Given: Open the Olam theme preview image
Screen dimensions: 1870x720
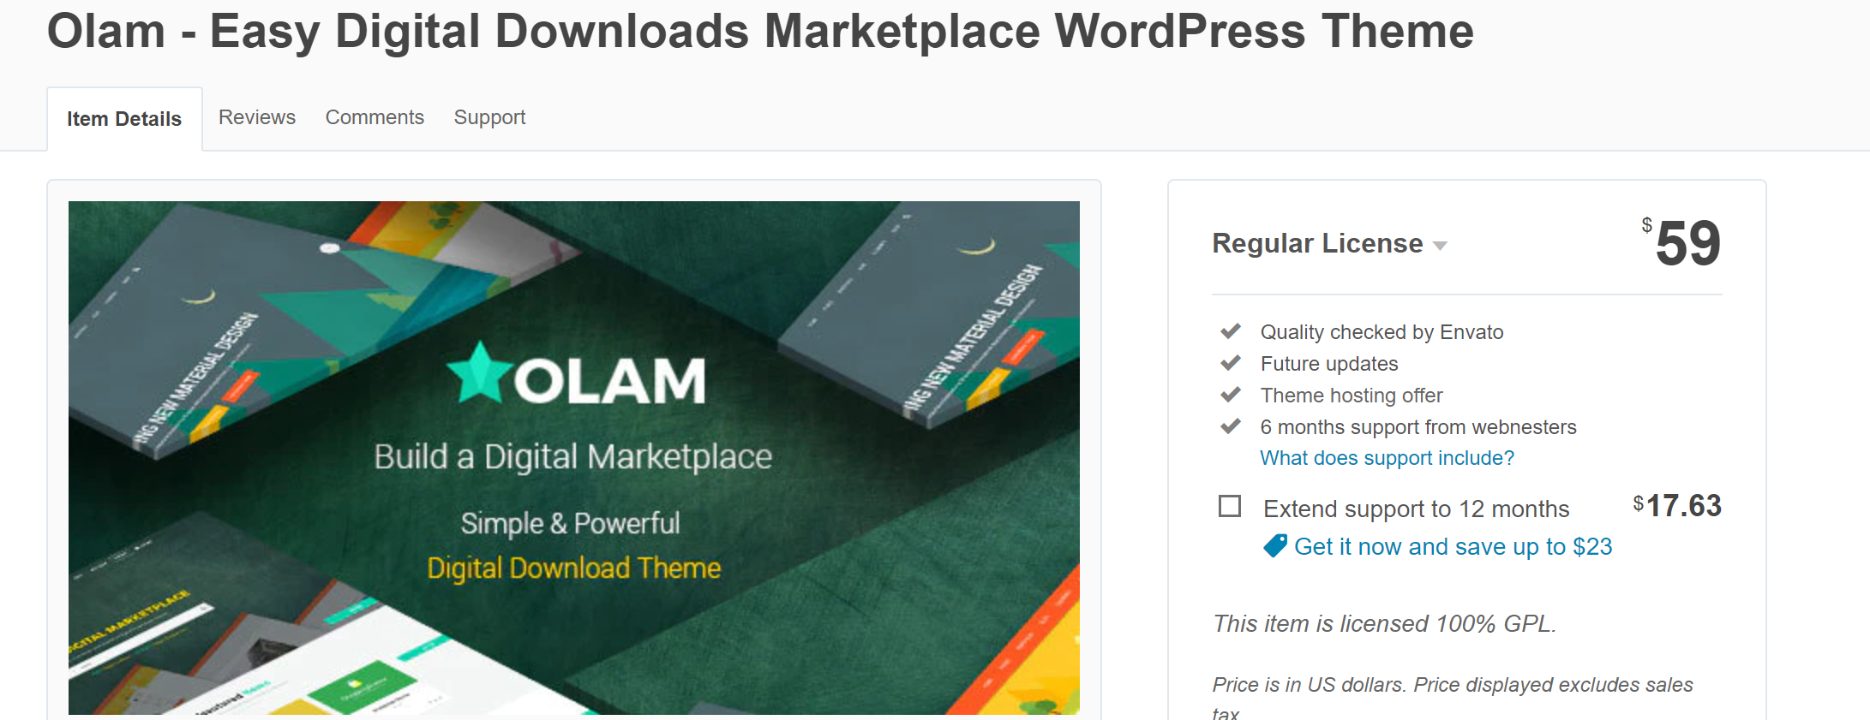Looking at the screenshot, I should point(574,458).
